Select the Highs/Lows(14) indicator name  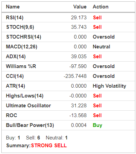pyautogui.click(x=25, y=96)
